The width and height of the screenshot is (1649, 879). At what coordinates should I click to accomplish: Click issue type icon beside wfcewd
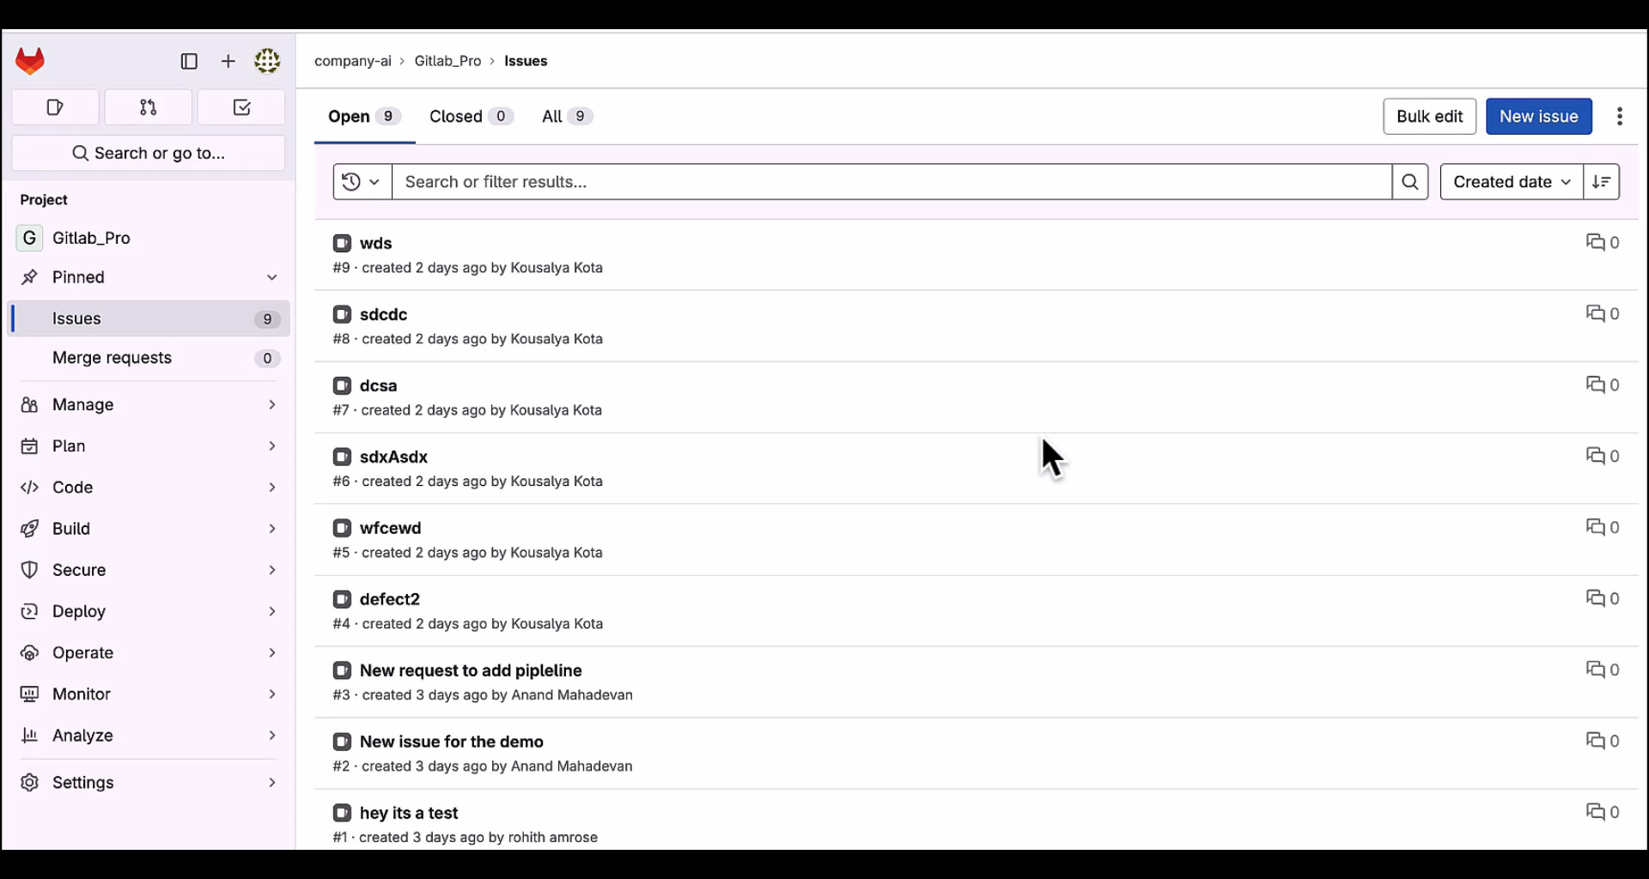pos(342,529)
